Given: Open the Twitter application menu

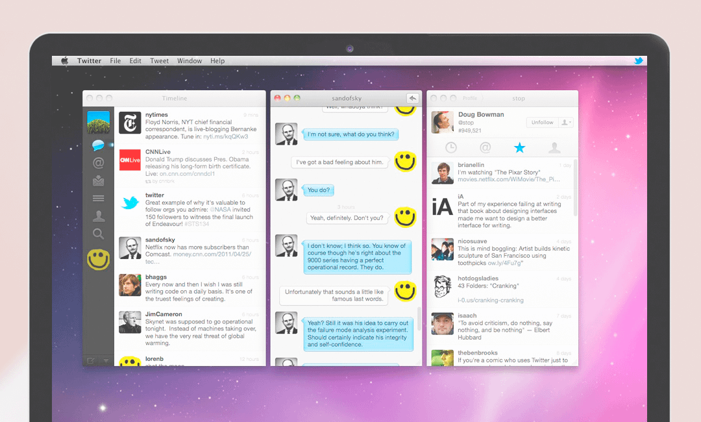Looking at the screenshot, I should 89,61.
